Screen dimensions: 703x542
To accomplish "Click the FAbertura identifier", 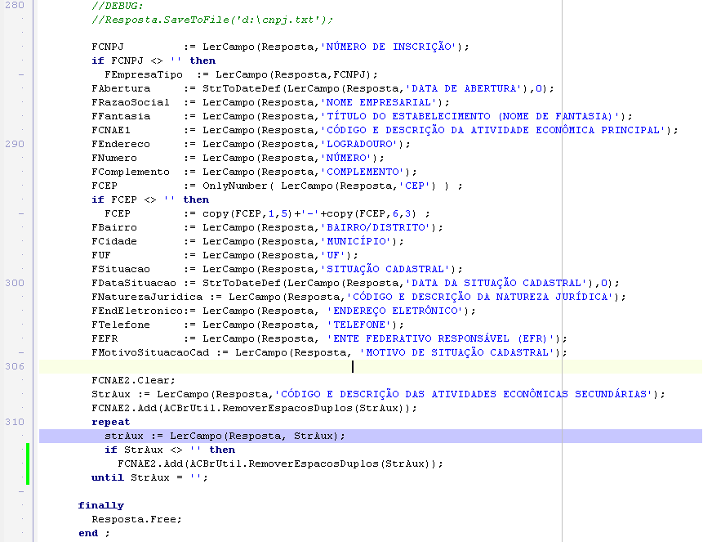I will coord(121,88).
